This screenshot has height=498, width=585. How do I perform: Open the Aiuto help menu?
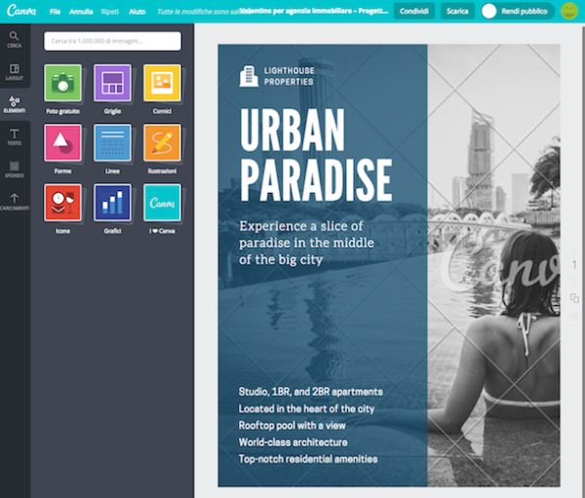pyautogui.click(x=137, y=12)
